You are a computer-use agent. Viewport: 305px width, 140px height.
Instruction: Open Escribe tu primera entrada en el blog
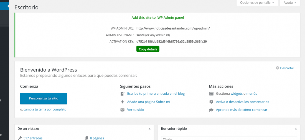point(156,94)
